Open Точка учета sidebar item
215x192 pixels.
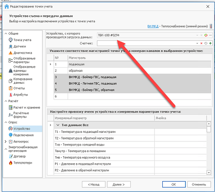click(20, 40)
